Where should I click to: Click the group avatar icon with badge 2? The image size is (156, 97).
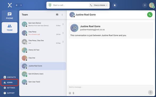(25, 42)
